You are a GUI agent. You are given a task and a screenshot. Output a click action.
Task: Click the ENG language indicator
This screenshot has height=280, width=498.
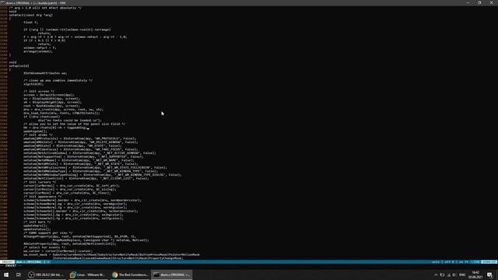pos(462,275)
